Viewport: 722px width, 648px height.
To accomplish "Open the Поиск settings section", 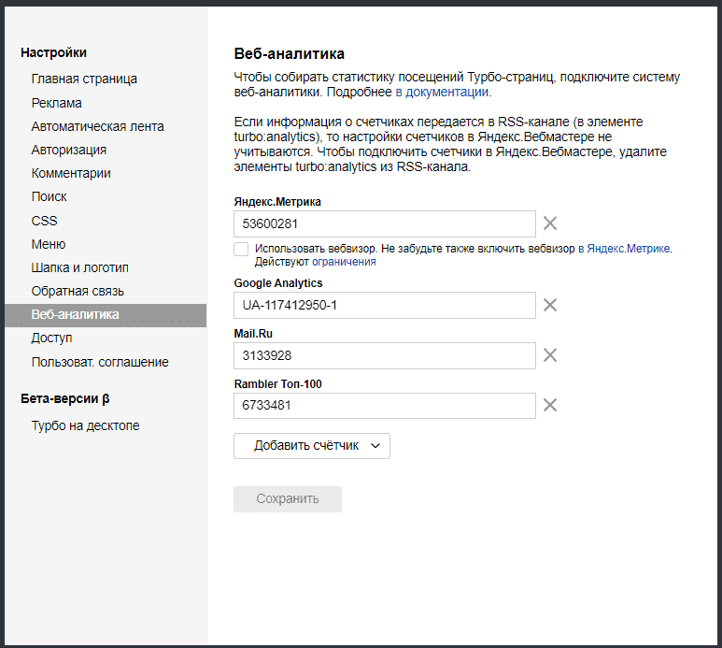I will [49, 196].
